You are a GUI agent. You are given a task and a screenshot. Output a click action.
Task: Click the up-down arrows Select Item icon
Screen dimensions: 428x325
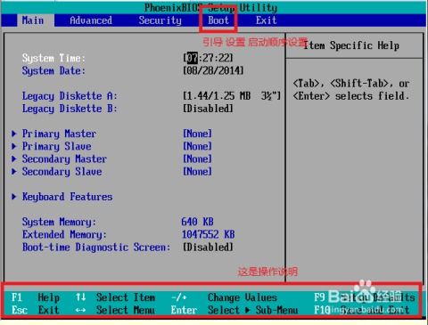pyautogui.click(x=80, y=297)
